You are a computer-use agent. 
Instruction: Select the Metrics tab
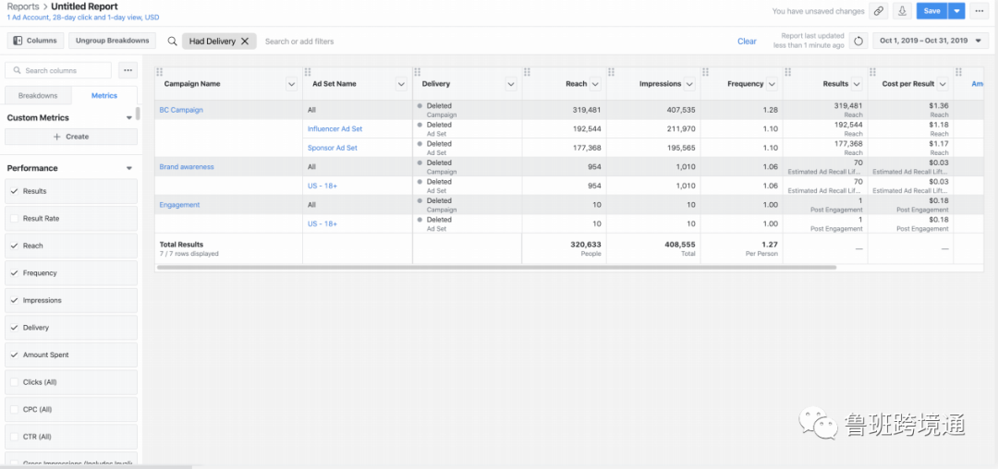[x=103, y=96]
